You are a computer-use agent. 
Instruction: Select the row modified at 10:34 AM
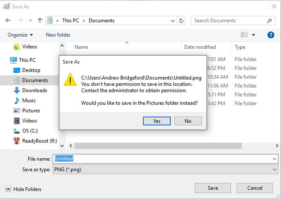pos(232,77)
